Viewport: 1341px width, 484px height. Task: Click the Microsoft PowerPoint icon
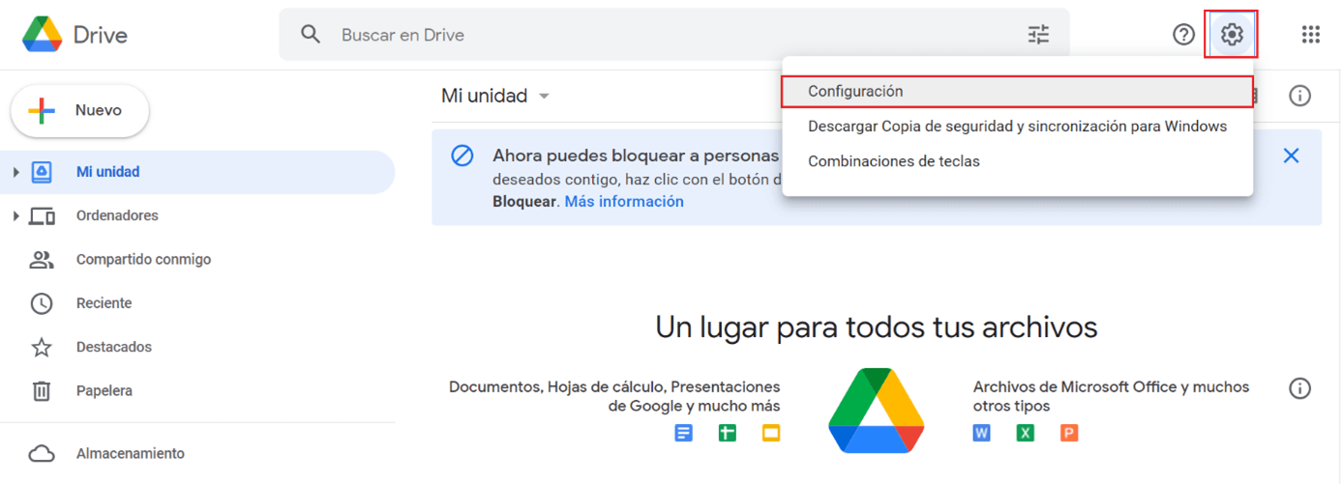1068,433
